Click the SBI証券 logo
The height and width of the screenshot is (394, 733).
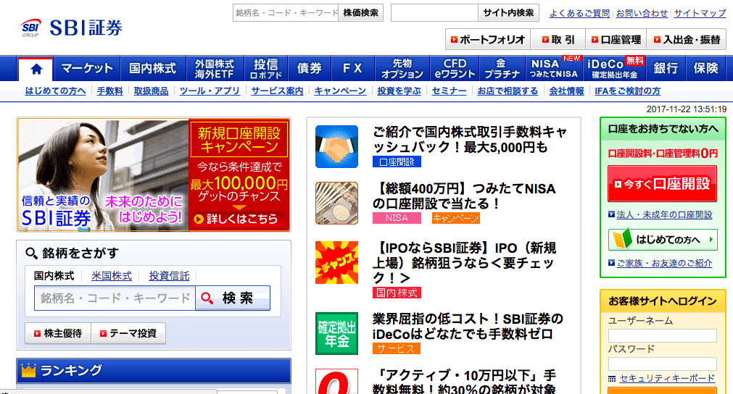point(72,28)
